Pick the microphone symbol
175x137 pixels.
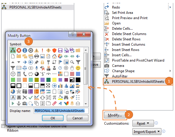(x=37, y=68)
